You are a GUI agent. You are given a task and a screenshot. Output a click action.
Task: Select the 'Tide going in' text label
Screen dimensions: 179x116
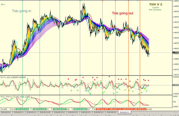(x=21, y=11)
